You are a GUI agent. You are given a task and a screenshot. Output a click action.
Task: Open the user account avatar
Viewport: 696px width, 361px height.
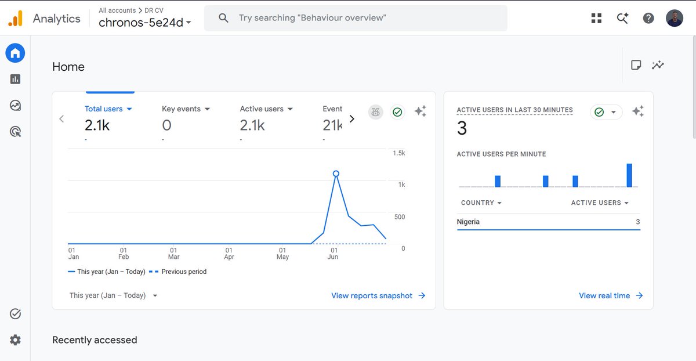pos(675,18)
